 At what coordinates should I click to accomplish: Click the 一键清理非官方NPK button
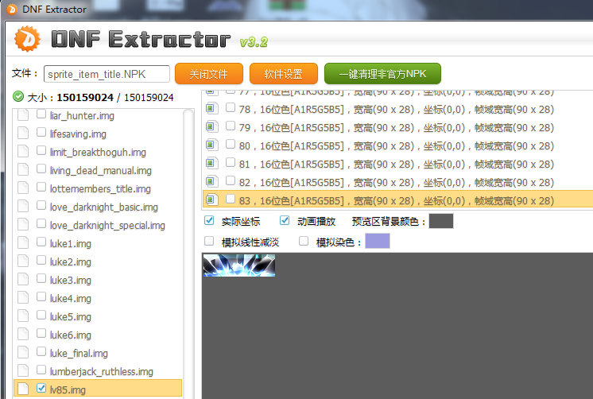click(382, 73)
